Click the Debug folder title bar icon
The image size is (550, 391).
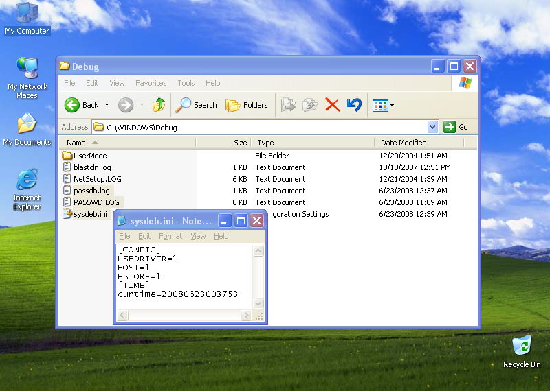pyautogui.click(x=64, y=66)
